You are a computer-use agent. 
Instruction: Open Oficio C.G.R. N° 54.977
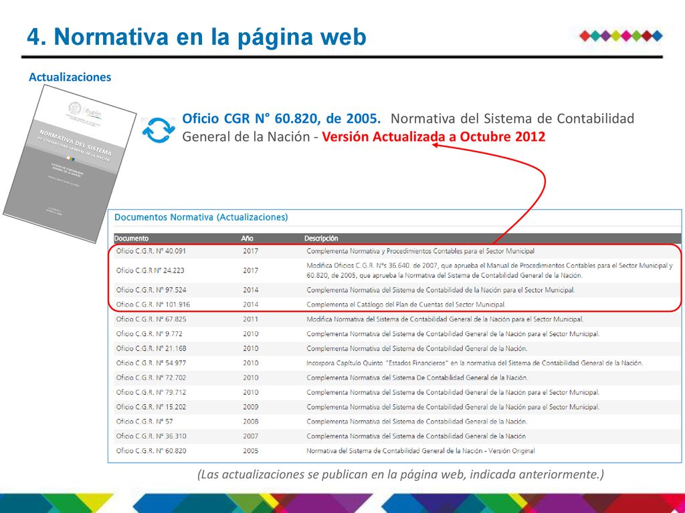[151, 363]
